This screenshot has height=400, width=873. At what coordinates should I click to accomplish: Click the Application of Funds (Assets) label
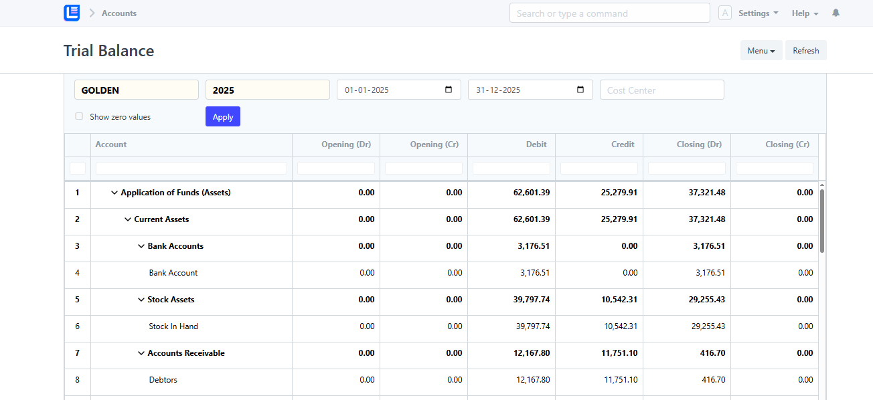tap(175, 193)
